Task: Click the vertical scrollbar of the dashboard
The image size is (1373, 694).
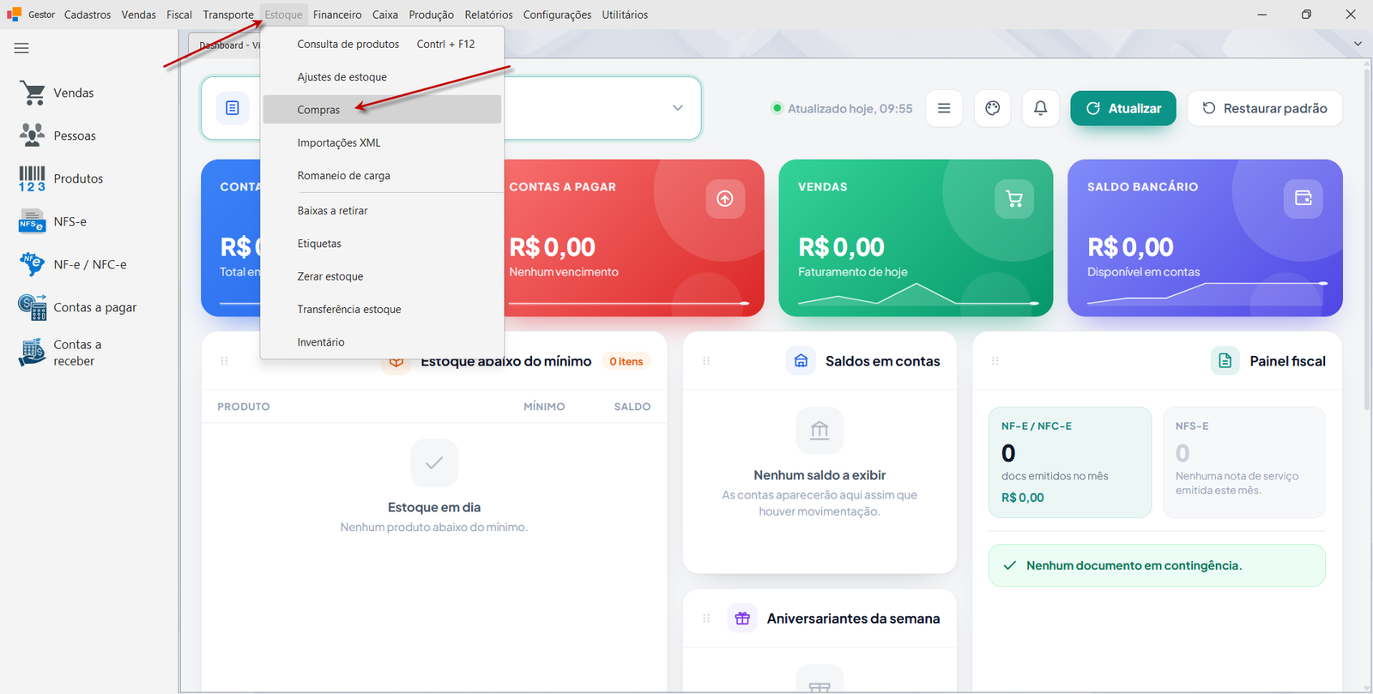Action: point(1367,238)
